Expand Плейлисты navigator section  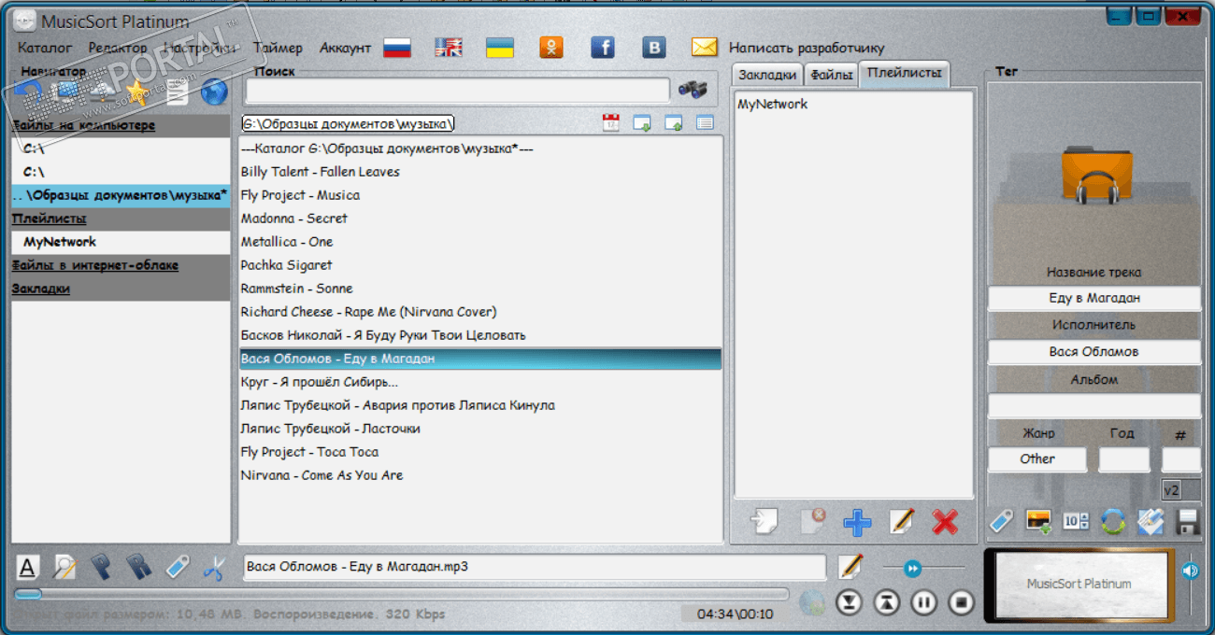(120, 219)
